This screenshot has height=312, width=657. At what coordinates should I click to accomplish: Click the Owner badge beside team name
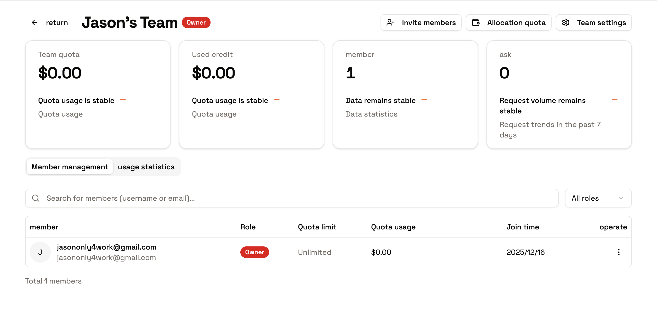point(196,23)
